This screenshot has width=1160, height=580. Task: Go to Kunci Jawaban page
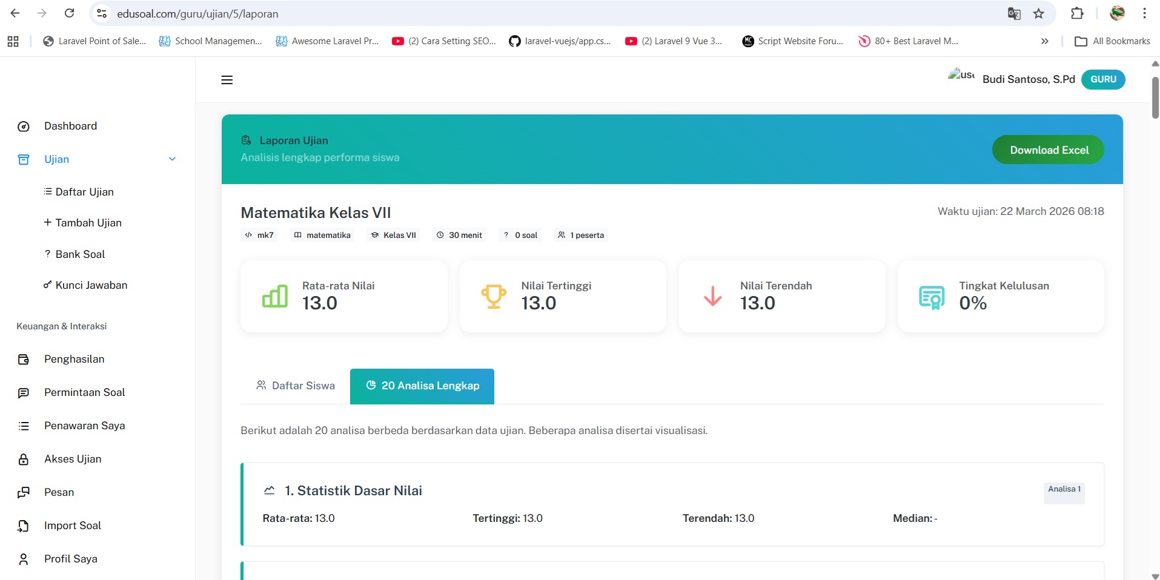91,285
